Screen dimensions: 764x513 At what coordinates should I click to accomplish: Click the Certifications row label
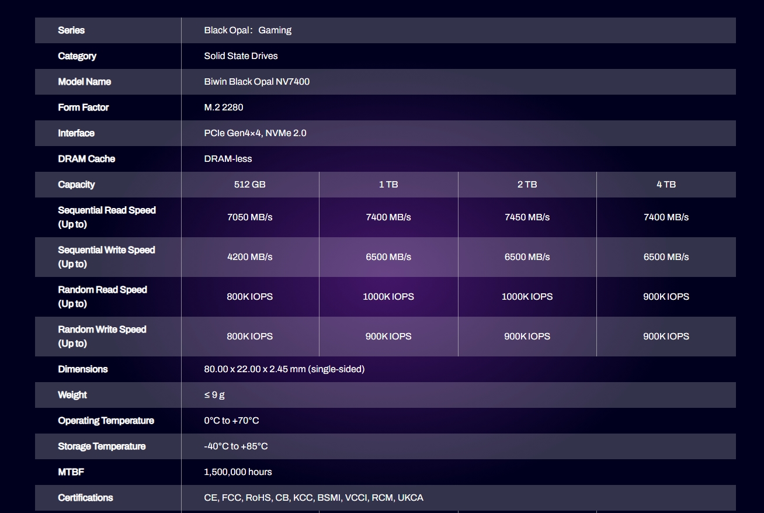(x=85, y=498)
